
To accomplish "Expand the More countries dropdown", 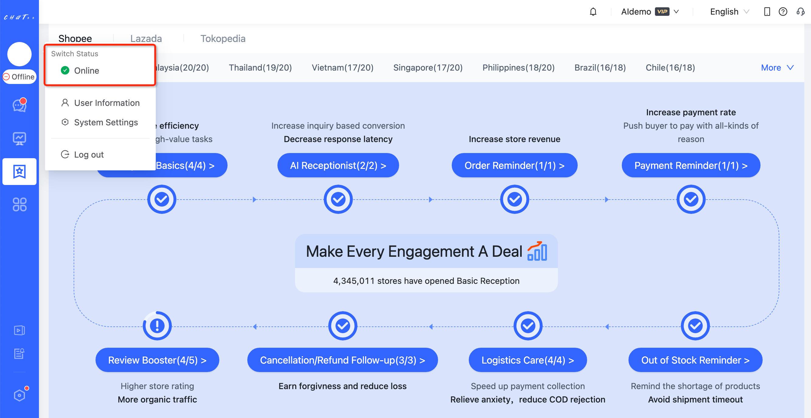I will tap(777, 68).
